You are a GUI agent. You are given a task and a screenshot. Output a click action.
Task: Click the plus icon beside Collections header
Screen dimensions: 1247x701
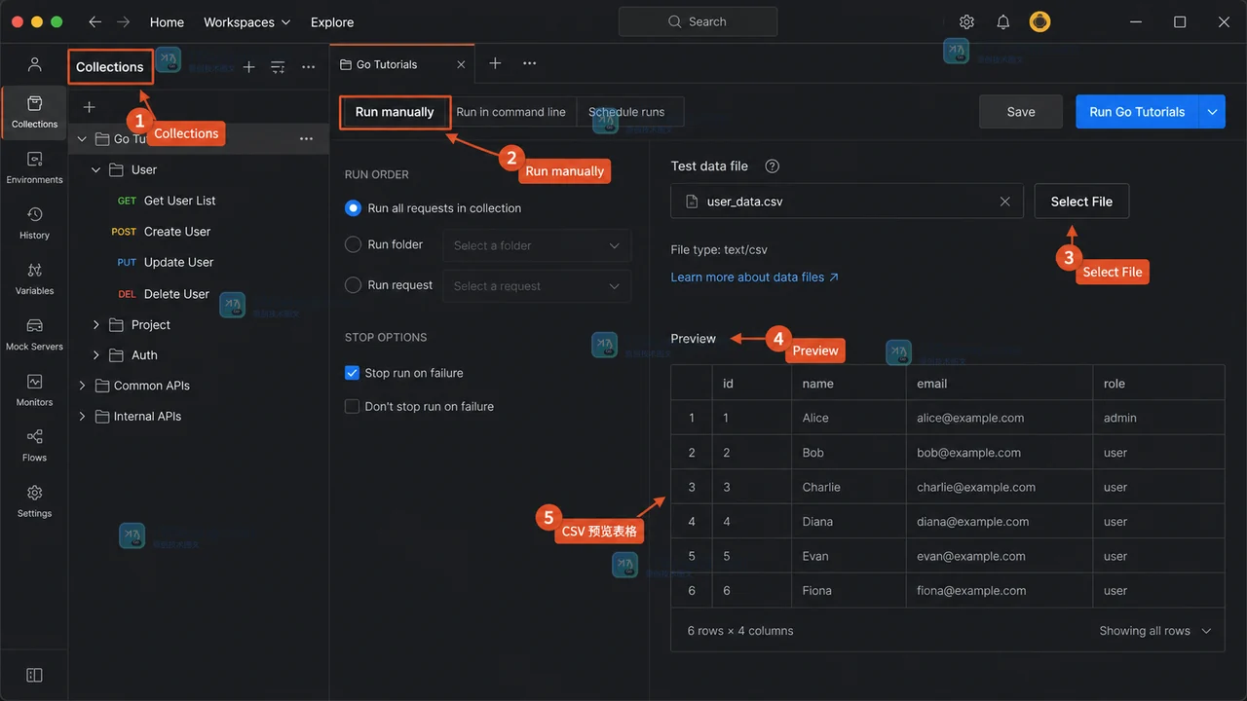tap(248, 67)
